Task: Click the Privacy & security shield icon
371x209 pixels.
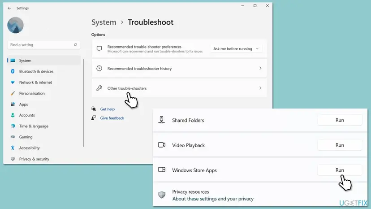Action: 13,159
